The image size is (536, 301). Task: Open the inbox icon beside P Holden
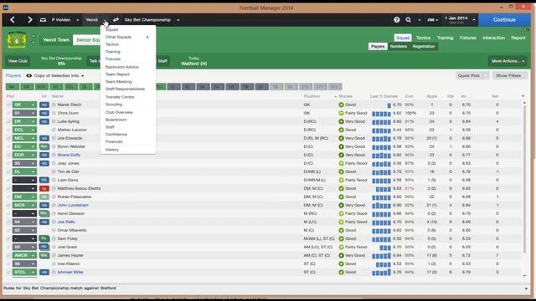coord(43,20)
